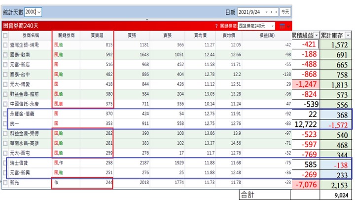Select the 永豐金-信義 broker row name
355x200 pixels.
click(22, 114)
